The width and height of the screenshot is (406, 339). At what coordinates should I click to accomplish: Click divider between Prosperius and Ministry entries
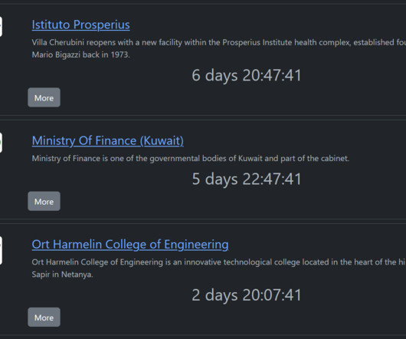(203, 117)
